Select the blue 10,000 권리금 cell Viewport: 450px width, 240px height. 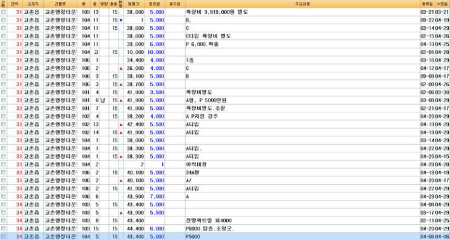tap(155, 52)
